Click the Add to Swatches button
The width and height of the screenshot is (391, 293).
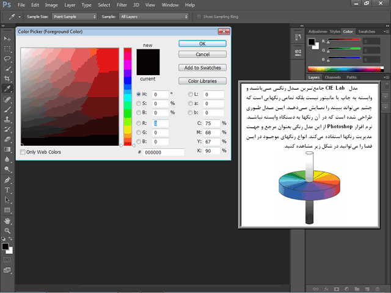click(x=202, y=68)
